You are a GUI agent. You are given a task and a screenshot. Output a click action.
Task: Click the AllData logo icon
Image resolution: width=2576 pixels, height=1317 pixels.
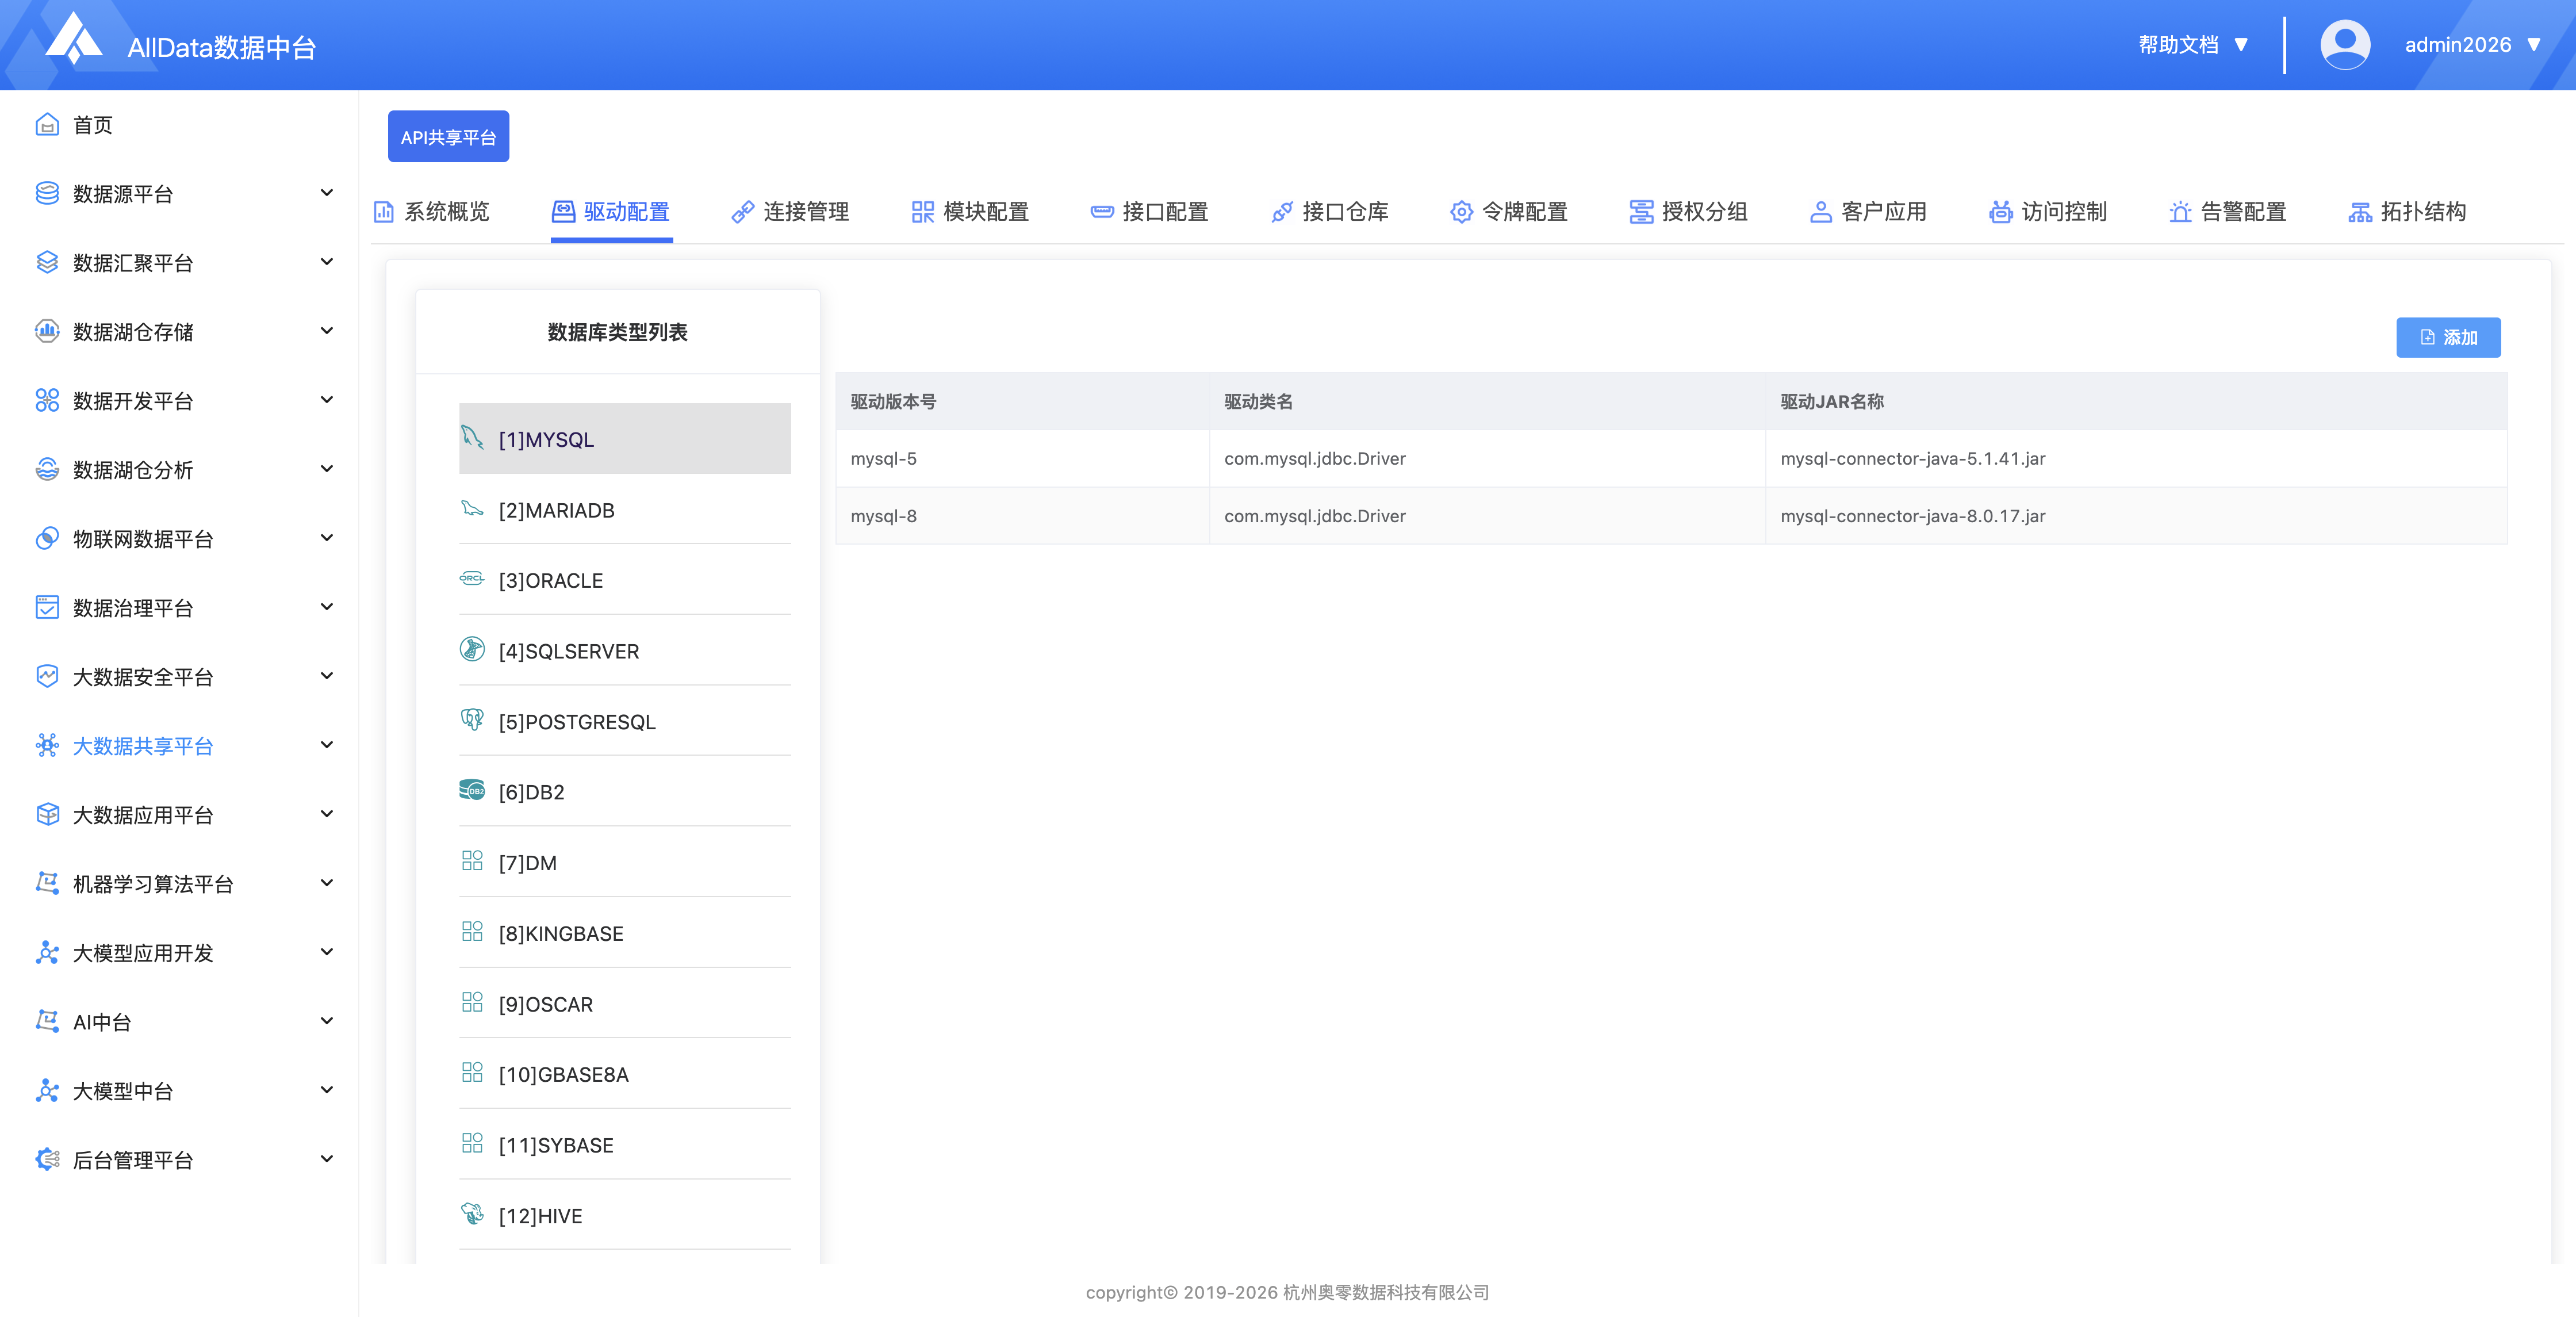click(75, 40)
